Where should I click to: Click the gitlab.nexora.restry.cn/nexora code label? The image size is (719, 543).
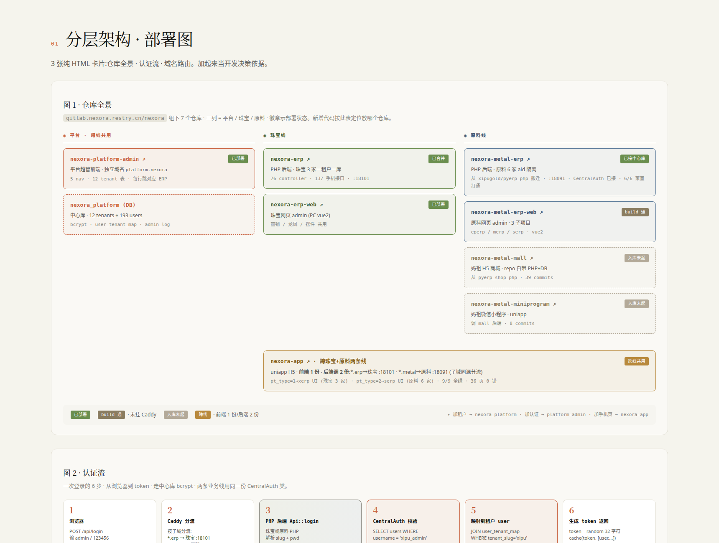tap(115, 118)
